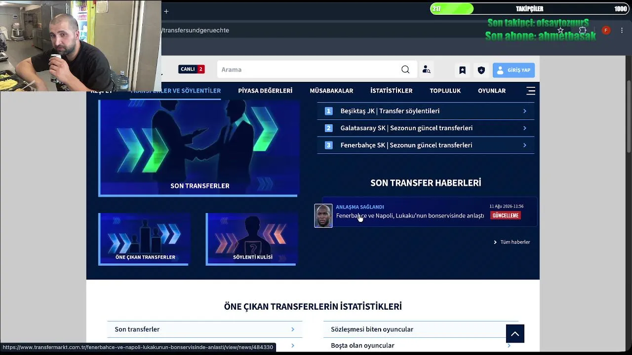Click the number 2 rank badge
Viewport: 632px width, 355px height.
point(328,128)
